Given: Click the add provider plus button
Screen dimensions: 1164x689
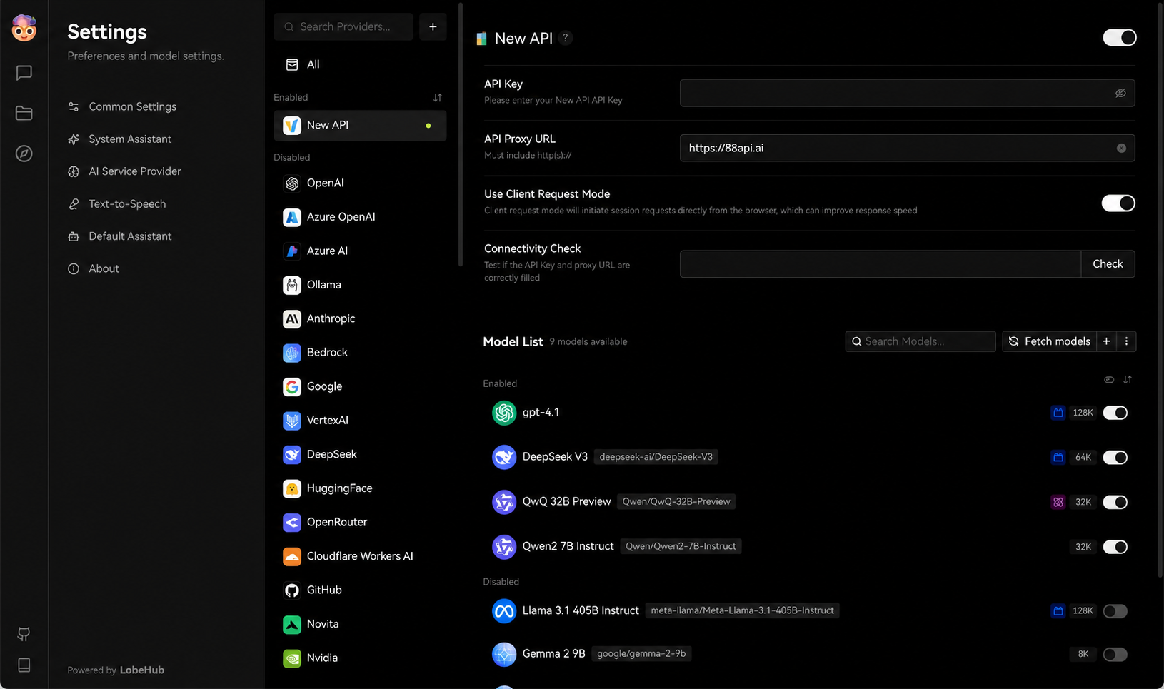Looking at the screenshot, I should [433, 26].
